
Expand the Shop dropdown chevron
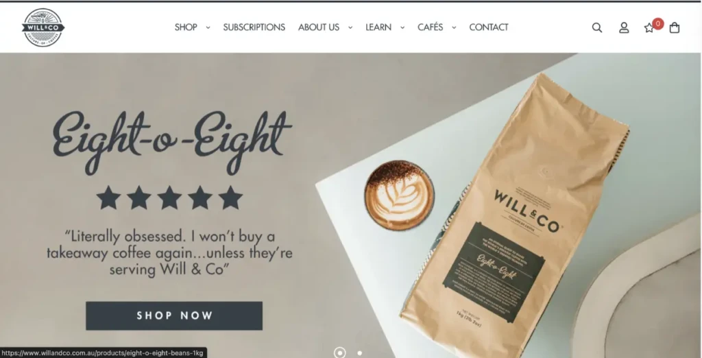tap(208, 28)
